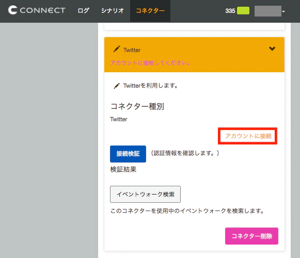Viewport: 300px width, 258px height.
Task: Click the pencil icon beside Twitterを利用します。
Action: pyautogui.click(x=117, y=86)
